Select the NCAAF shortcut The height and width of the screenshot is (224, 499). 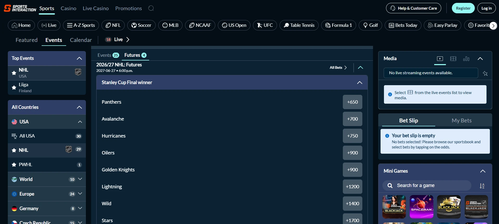click(x=200, y=25)
